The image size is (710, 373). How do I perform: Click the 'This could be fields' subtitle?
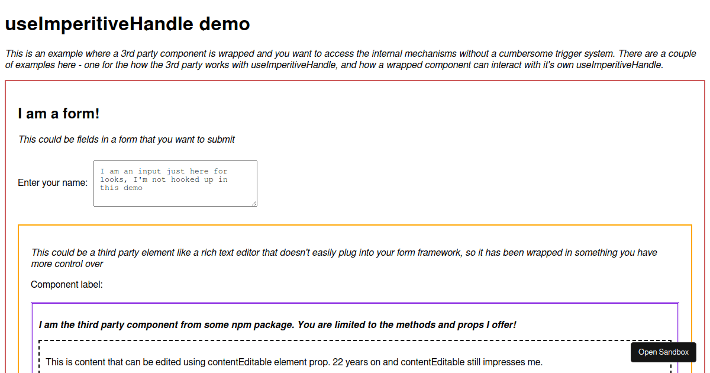click(127, 139)
